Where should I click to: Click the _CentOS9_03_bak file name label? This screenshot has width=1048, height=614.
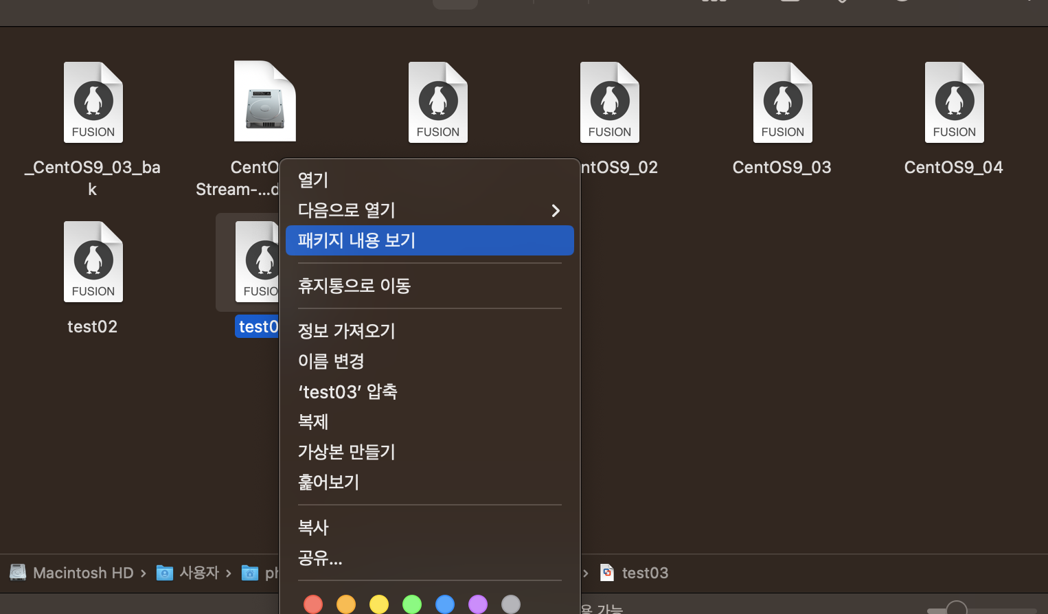point(93,178)
